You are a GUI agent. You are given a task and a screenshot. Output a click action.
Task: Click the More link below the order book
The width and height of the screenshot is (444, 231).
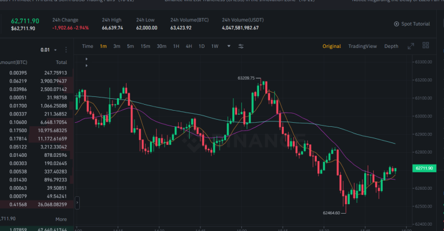[61, 219]
